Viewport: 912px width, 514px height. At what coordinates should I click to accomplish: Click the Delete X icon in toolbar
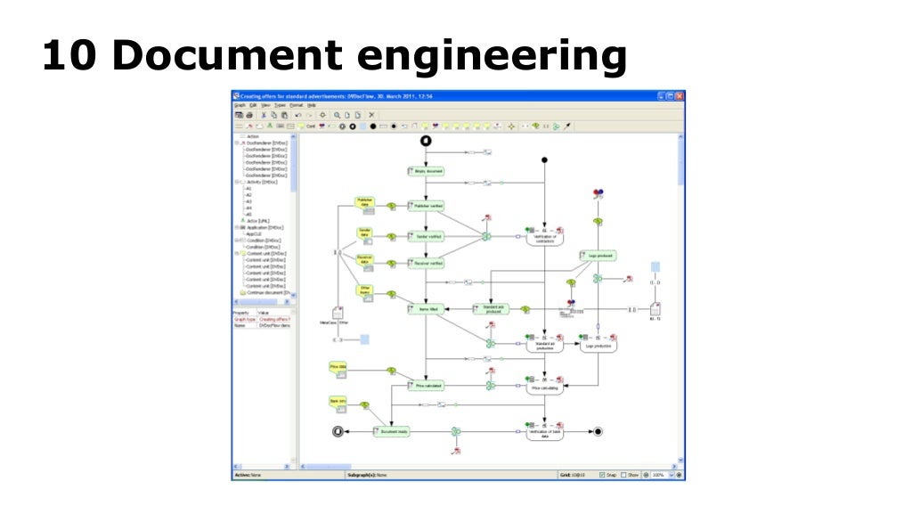coord(371,115)
